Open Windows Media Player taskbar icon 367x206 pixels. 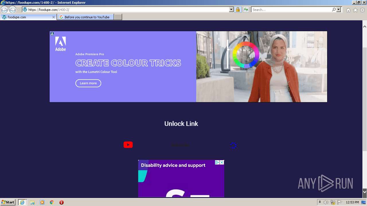(x=42, y=202)
